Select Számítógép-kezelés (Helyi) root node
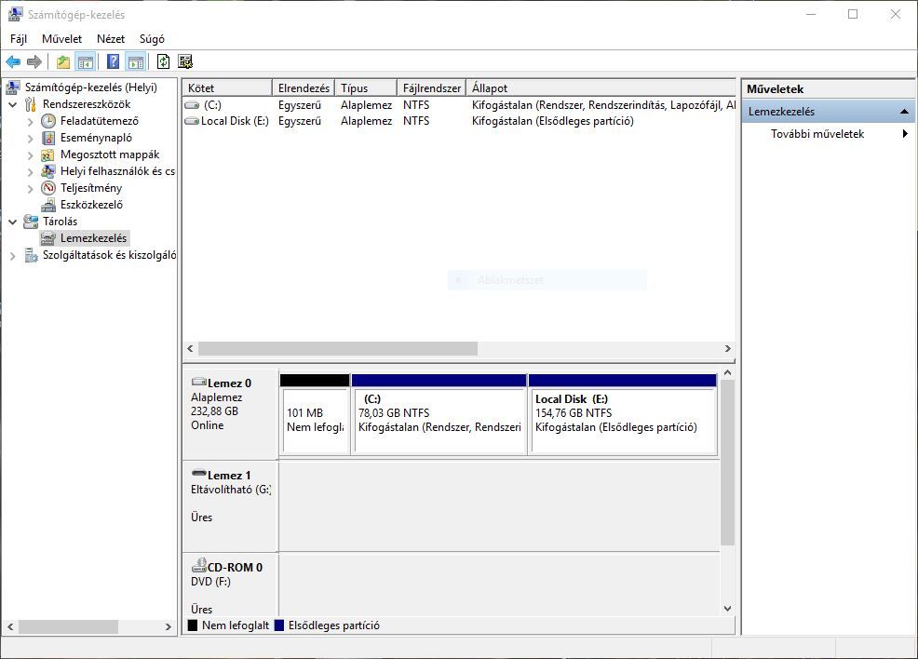918x659 pixels. pyautogui.click(x=90, y=87)
